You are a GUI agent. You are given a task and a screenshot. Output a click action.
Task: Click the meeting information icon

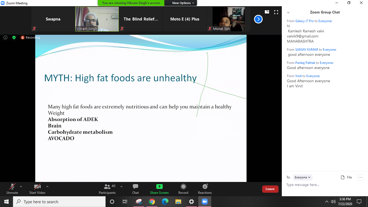point(5,37)
